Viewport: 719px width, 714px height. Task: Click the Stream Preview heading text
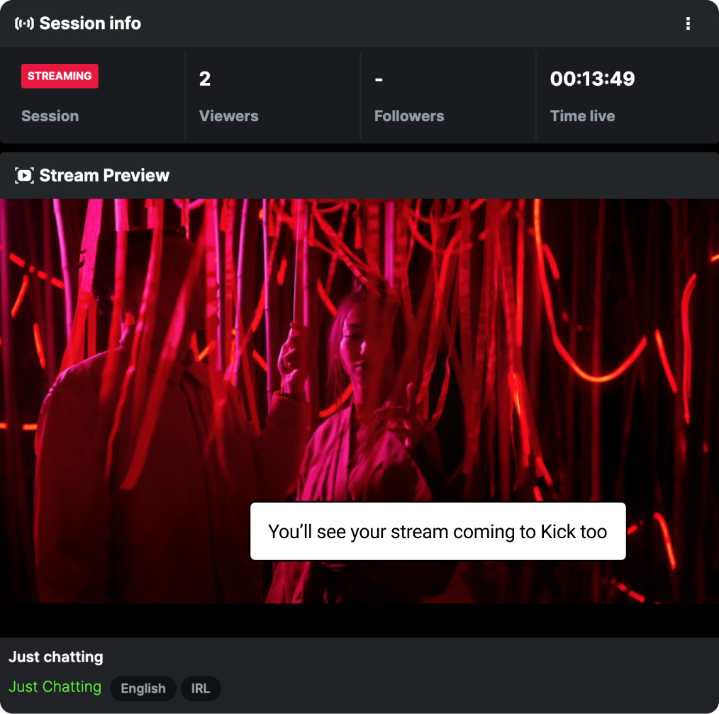[104, 176]
